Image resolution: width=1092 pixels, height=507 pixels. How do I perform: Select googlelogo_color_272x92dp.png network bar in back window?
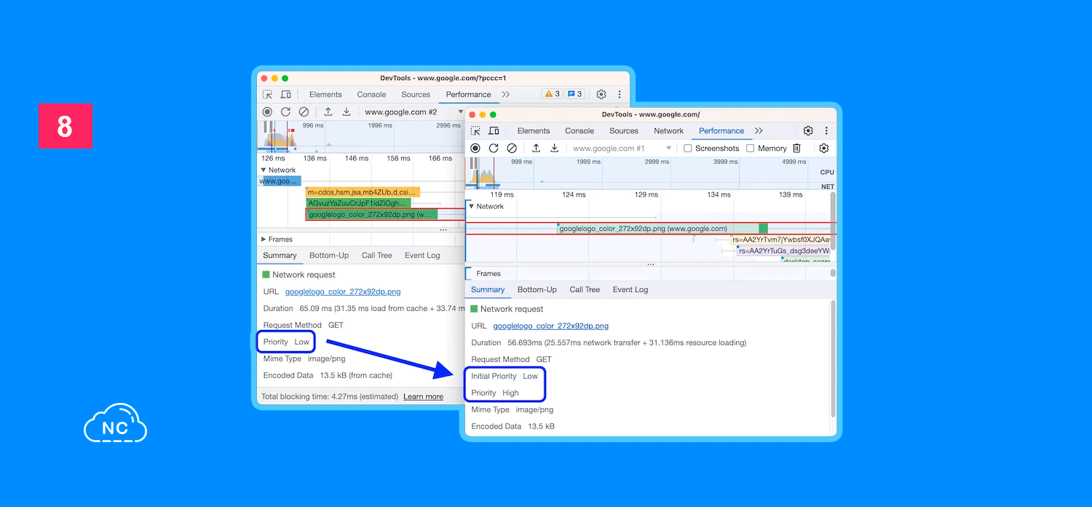[372, 214]
